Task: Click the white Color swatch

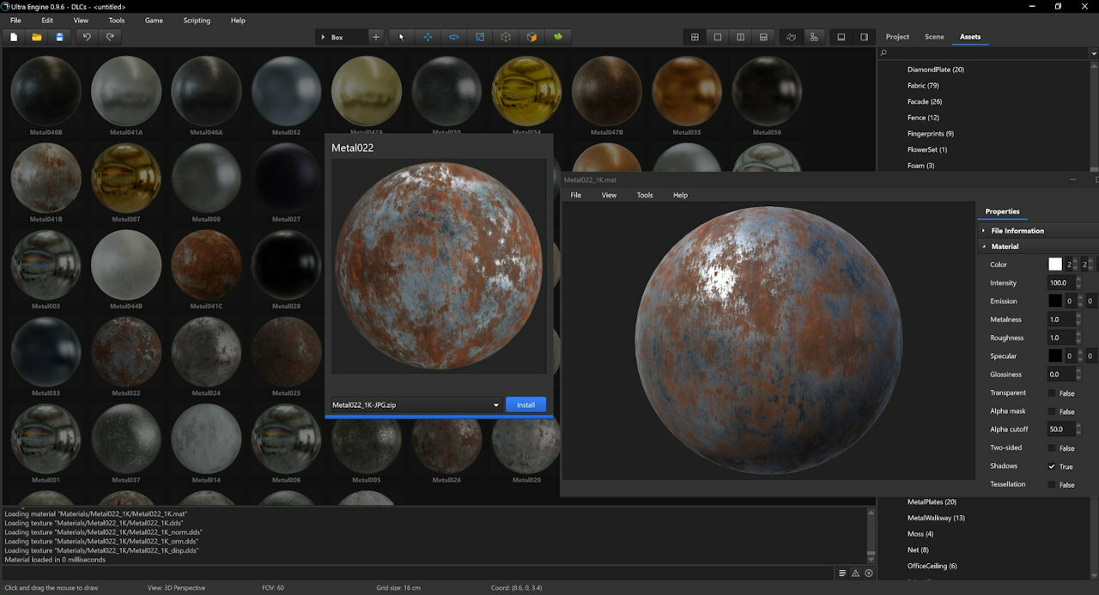Action: tap(1055, 264)
